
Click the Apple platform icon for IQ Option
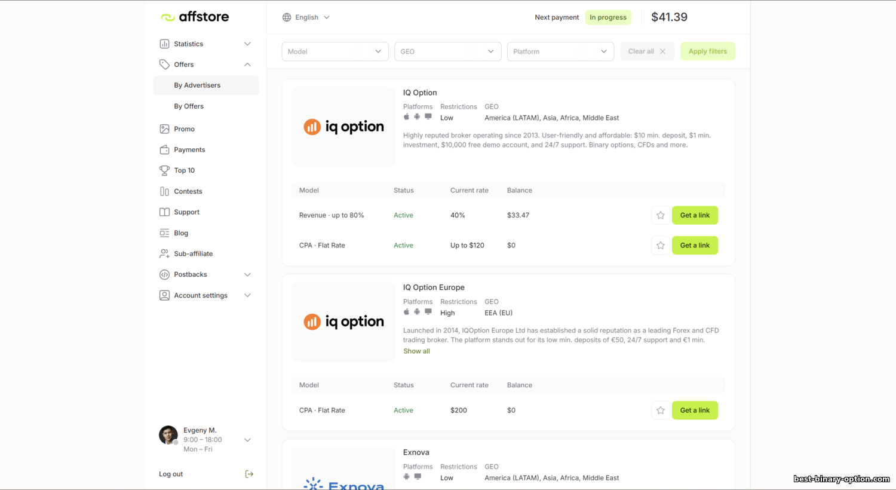pyautogui.click(x=407, y=117)
